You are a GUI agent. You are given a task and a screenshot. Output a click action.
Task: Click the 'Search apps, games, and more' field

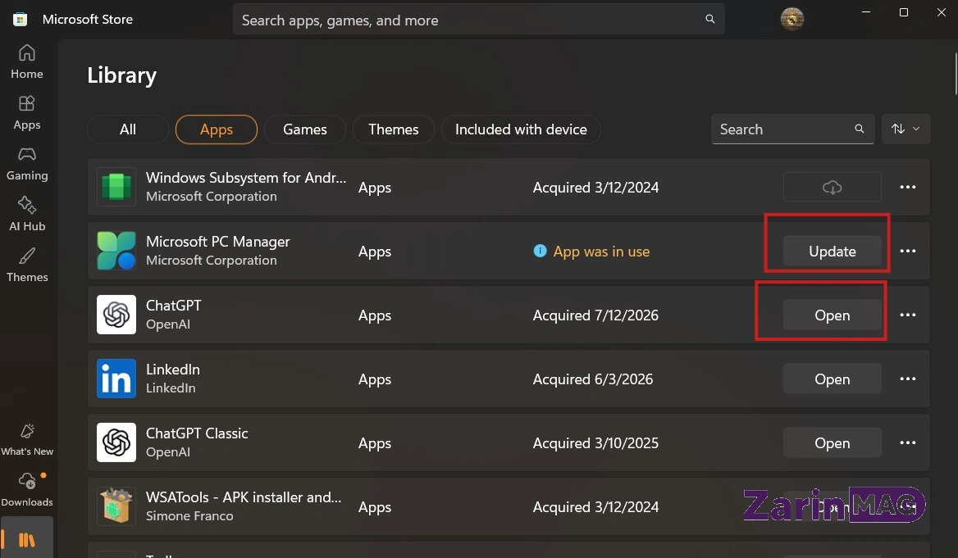click(479, 20)
